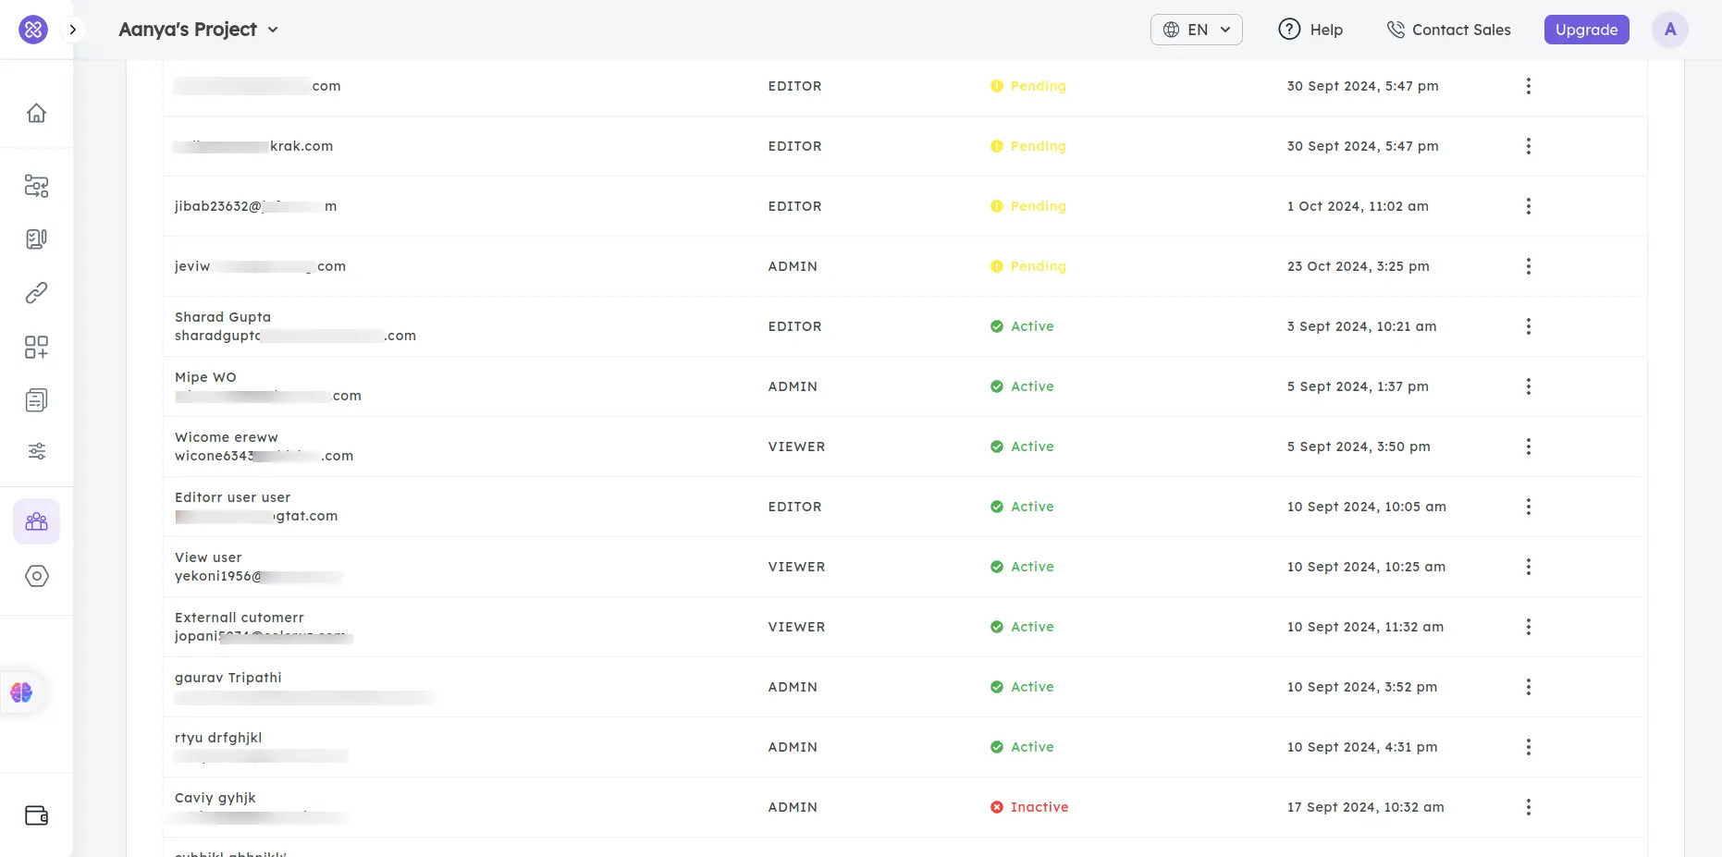Click the Upgrade button

click(1586, 29)
